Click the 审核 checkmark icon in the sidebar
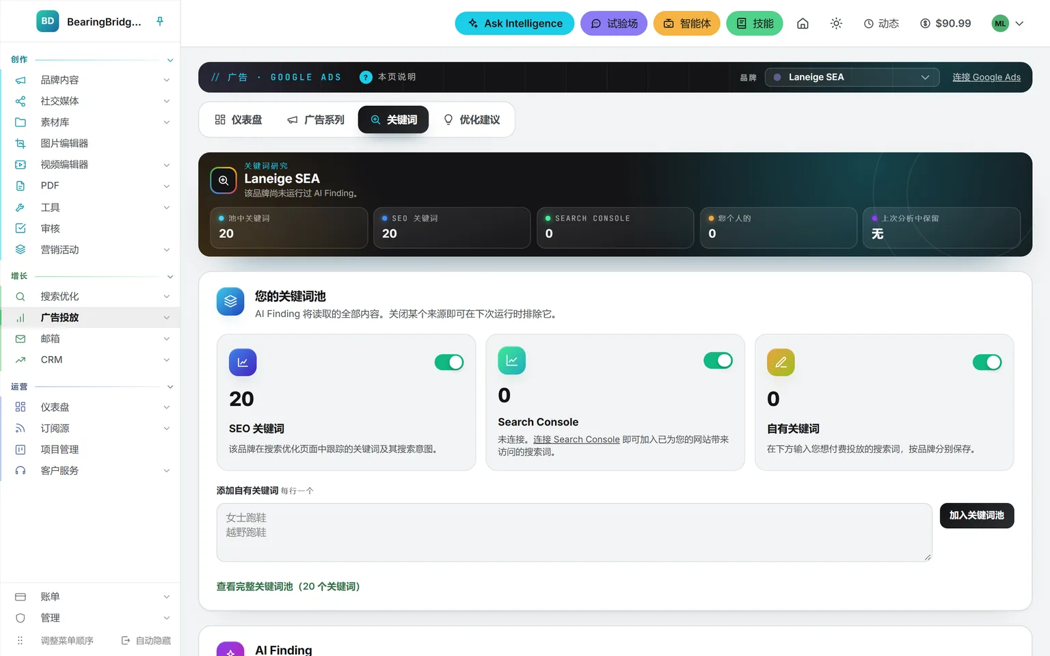1050x656 pixels. [21, 228]
